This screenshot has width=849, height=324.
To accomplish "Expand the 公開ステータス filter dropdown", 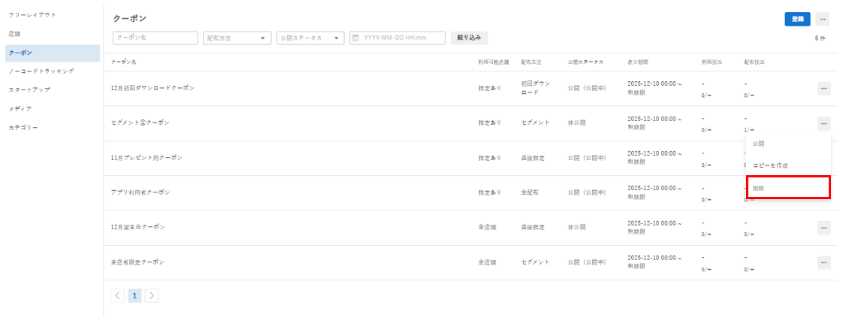I will [310, 38].
